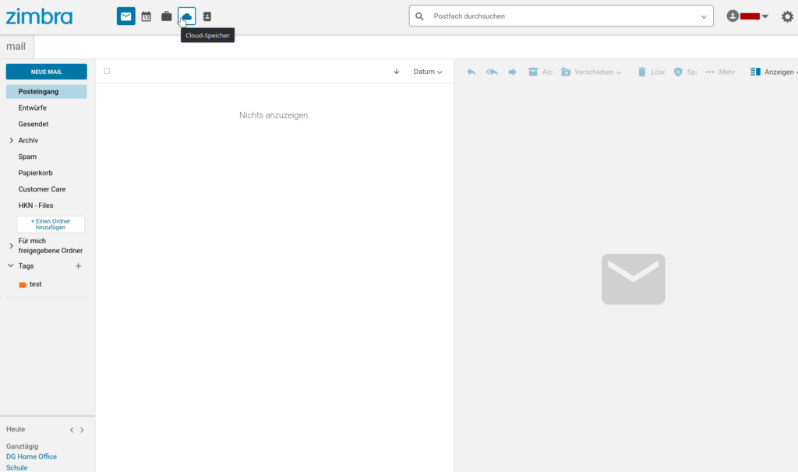Open the Calendar app icon
The image size is (798, 472).
click(x=146, y=16)
